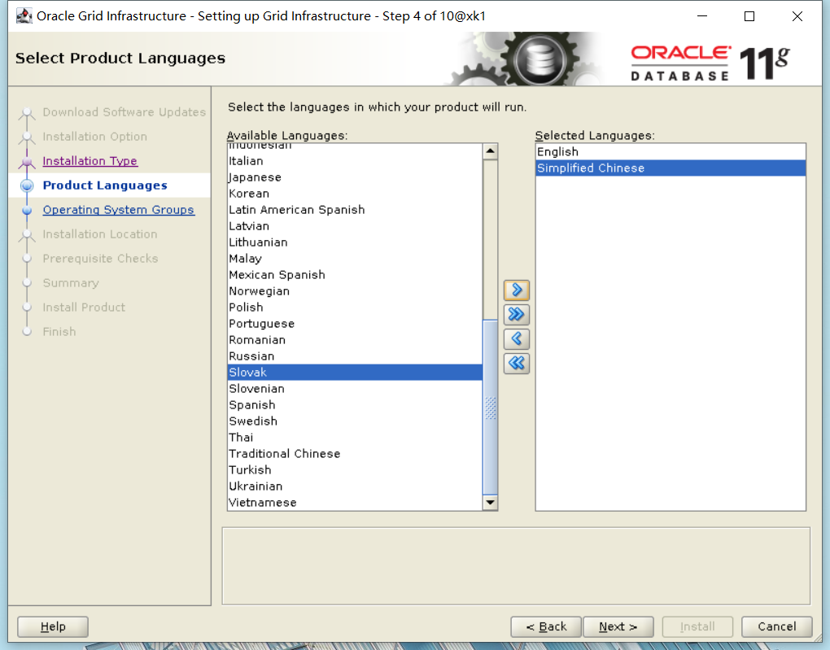Select Korean in Available Languages
Viewport: 830px width, 650px height.
(x=355, y=194)
